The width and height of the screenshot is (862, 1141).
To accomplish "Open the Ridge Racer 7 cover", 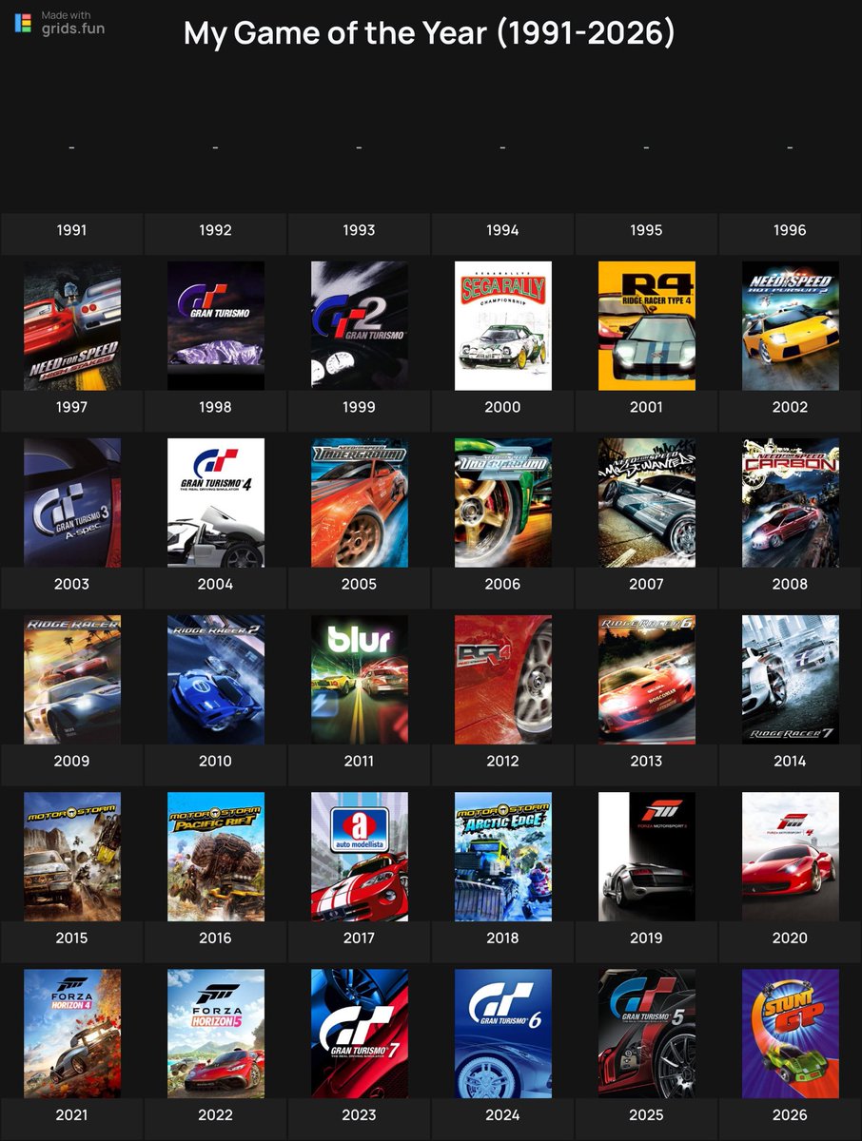I will point(791,680).
